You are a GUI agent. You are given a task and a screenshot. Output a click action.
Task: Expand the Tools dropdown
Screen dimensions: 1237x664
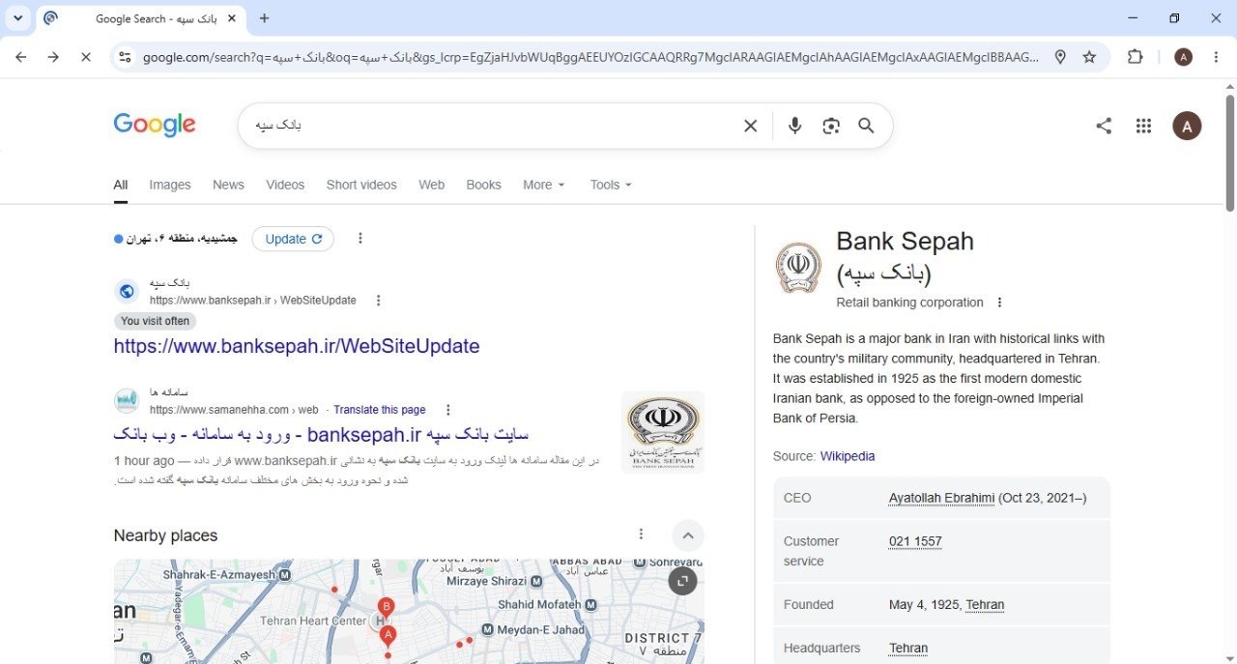pos(611,185)
